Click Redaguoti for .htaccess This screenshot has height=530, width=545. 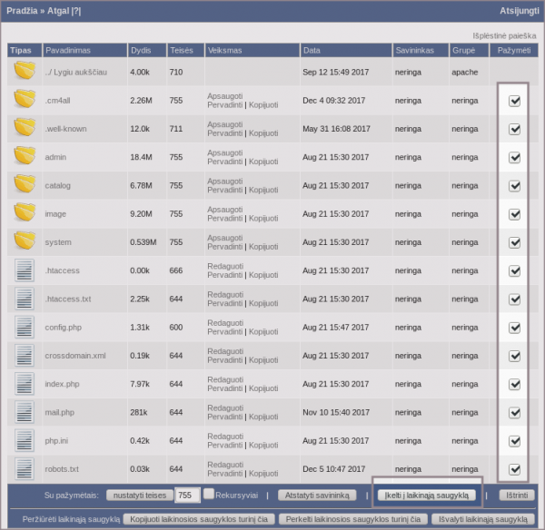point(225,267)
